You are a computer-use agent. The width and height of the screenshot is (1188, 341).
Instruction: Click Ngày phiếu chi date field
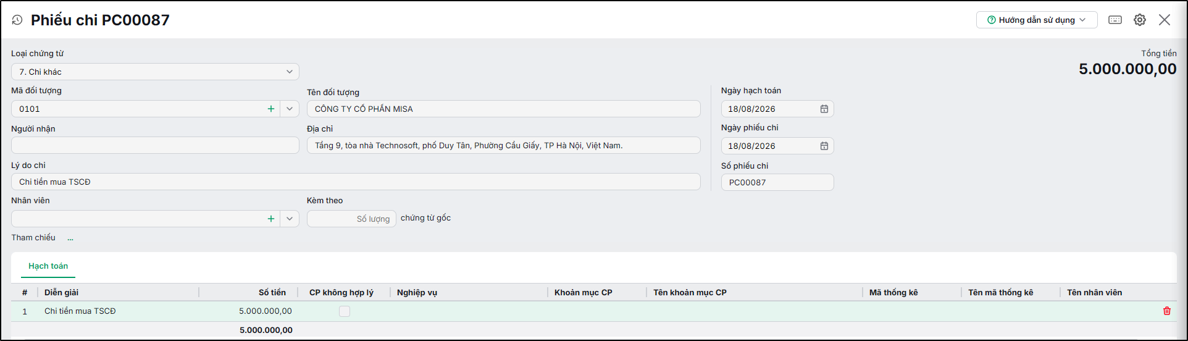777,146
